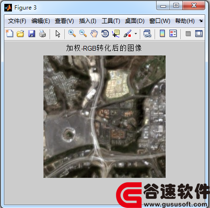Activate the Zoom Out magnifier tool

[x=83, y=33]
